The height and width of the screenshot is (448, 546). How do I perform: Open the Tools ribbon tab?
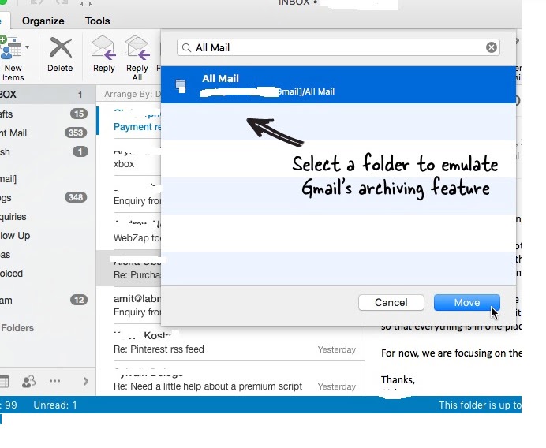coord(97,21)
